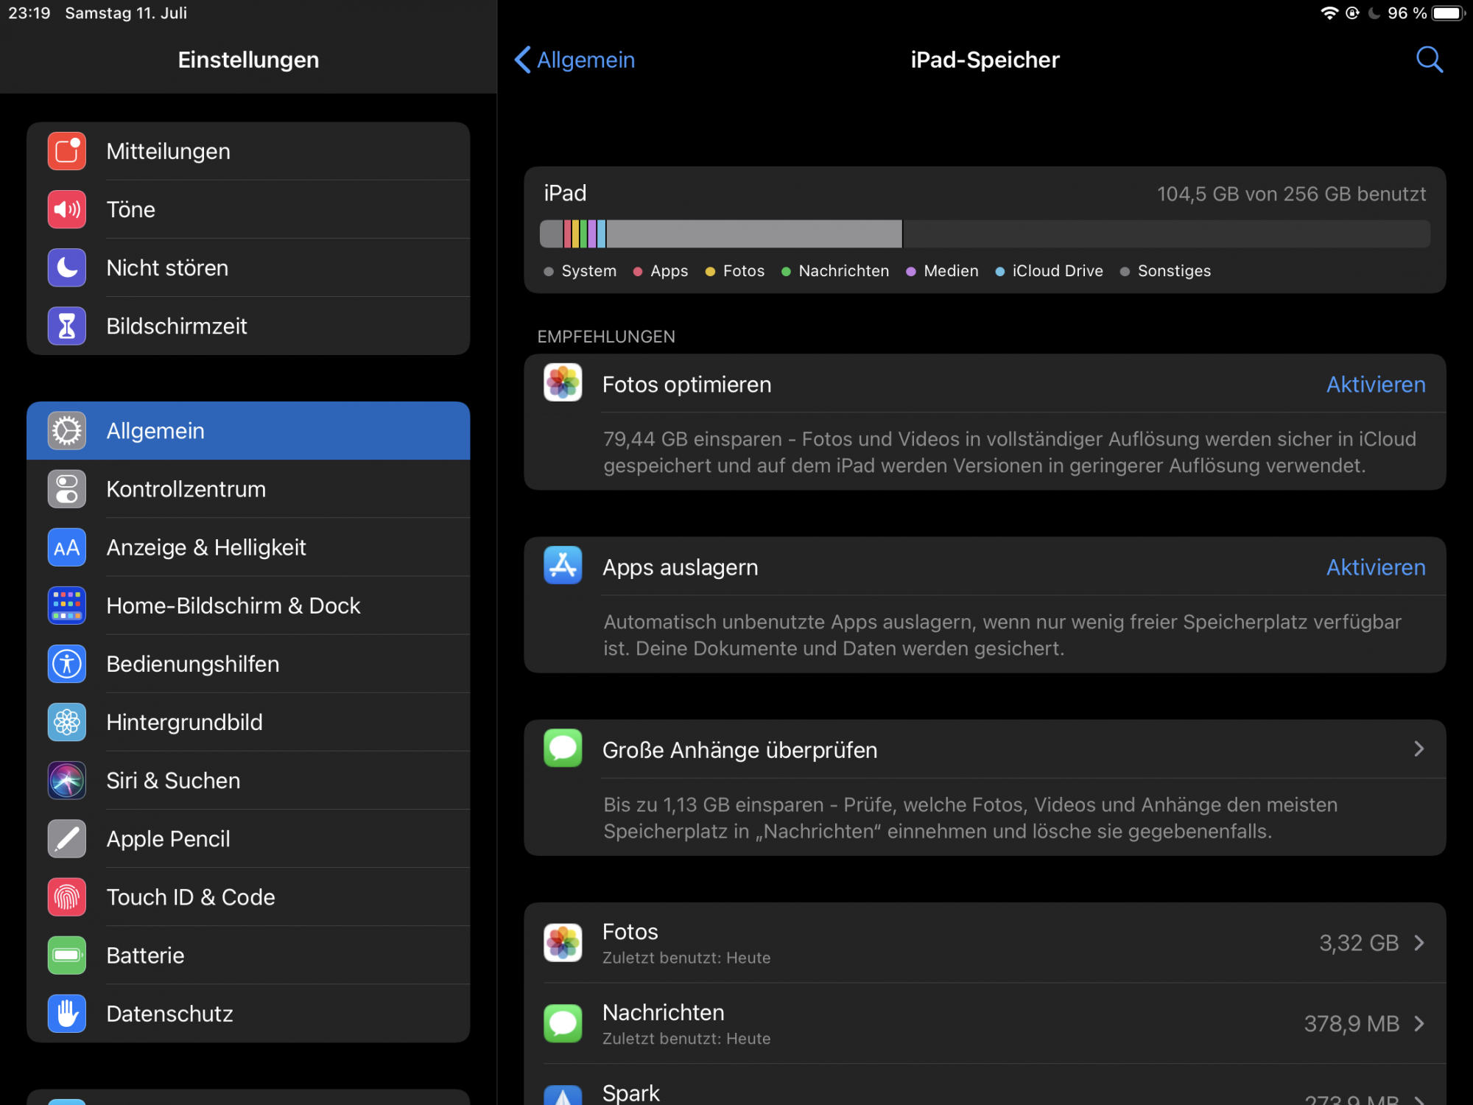The image size is (1473, 1105).
Task: Tap the search magnifier icon
Action: pyautogui.click(x=1429, y=60)
